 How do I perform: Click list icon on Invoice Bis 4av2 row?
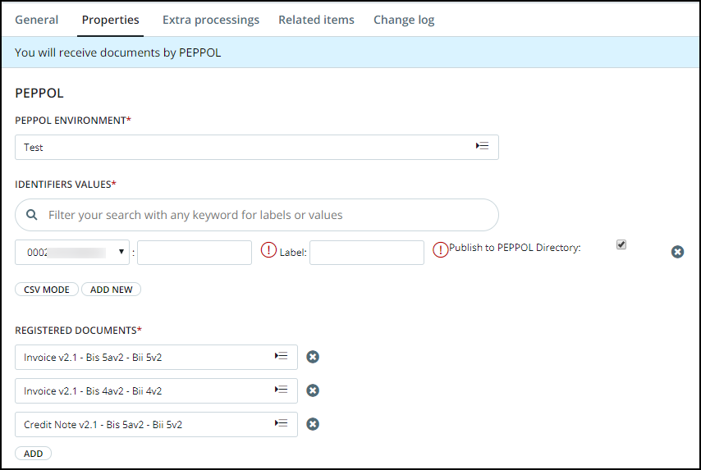(282, 390)
